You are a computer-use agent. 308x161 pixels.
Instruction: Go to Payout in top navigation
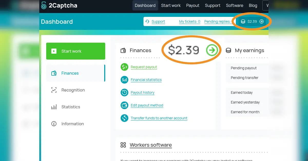point(193,5)
